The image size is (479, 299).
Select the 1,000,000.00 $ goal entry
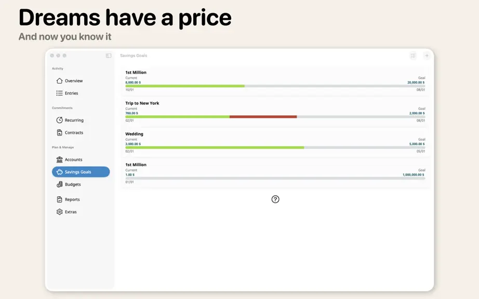pos(275,173)
